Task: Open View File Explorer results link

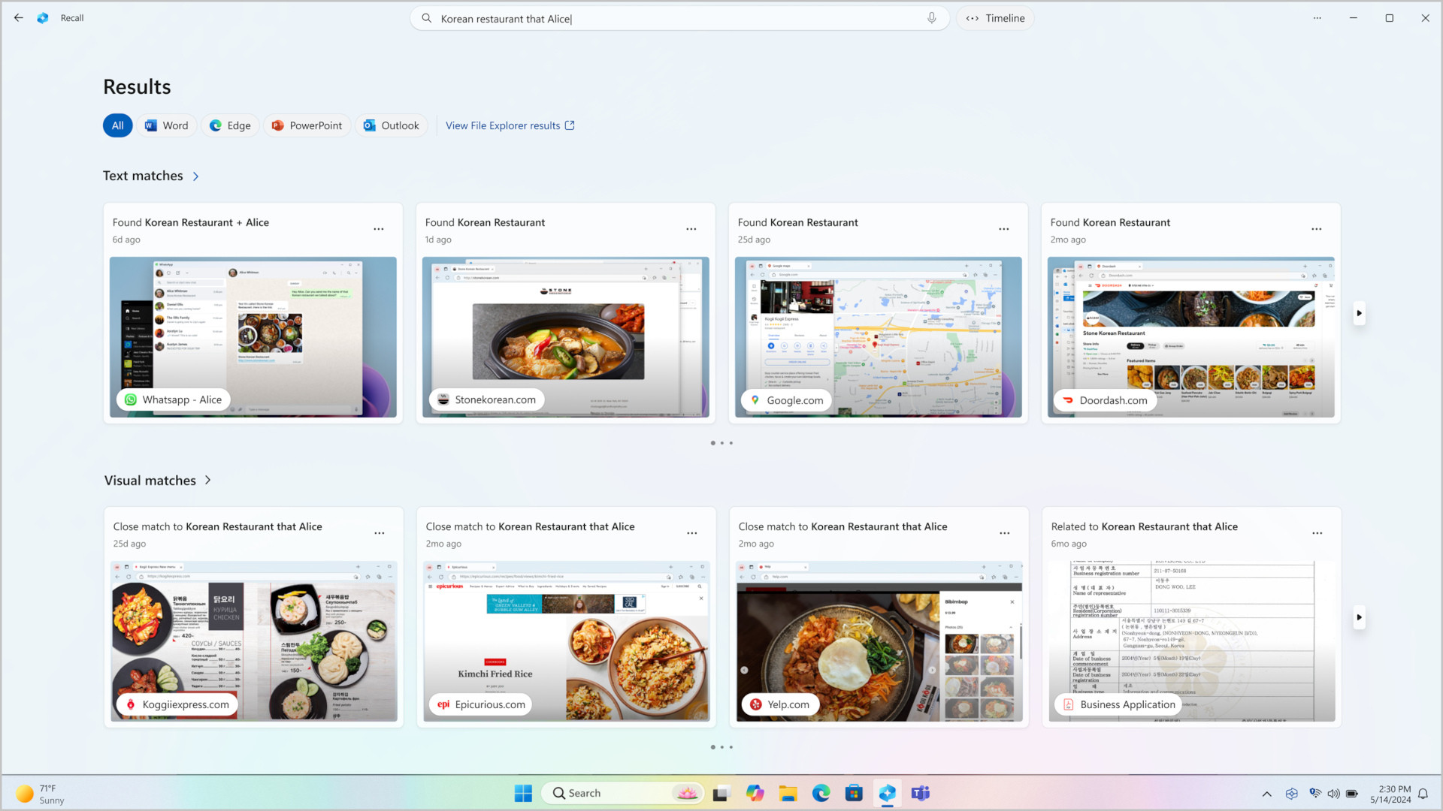Action: pyautogui.click(x=510, y=125)
